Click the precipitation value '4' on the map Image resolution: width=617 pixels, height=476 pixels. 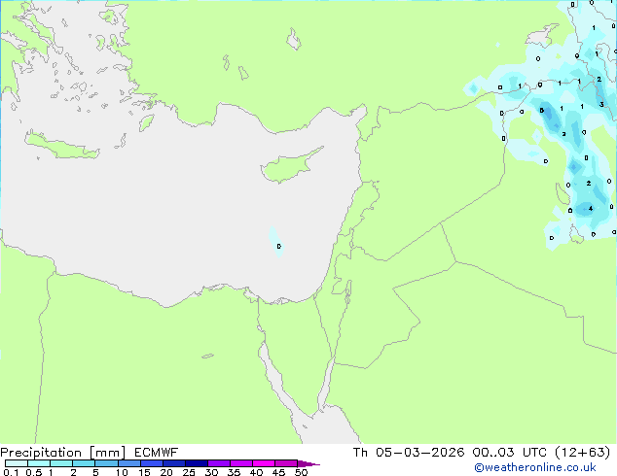click(591, 209)
